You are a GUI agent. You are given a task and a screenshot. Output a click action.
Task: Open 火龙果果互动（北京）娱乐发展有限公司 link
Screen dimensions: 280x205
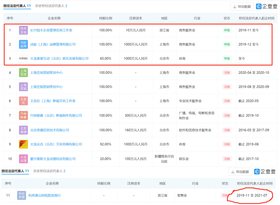click(x=59, y=59)
